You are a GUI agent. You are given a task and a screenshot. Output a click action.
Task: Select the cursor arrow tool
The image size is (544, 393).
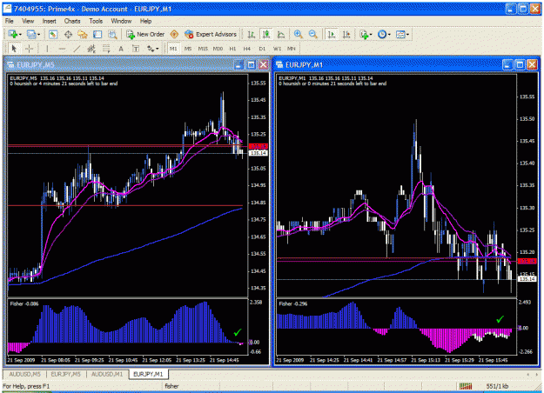(x=14, y=49)
